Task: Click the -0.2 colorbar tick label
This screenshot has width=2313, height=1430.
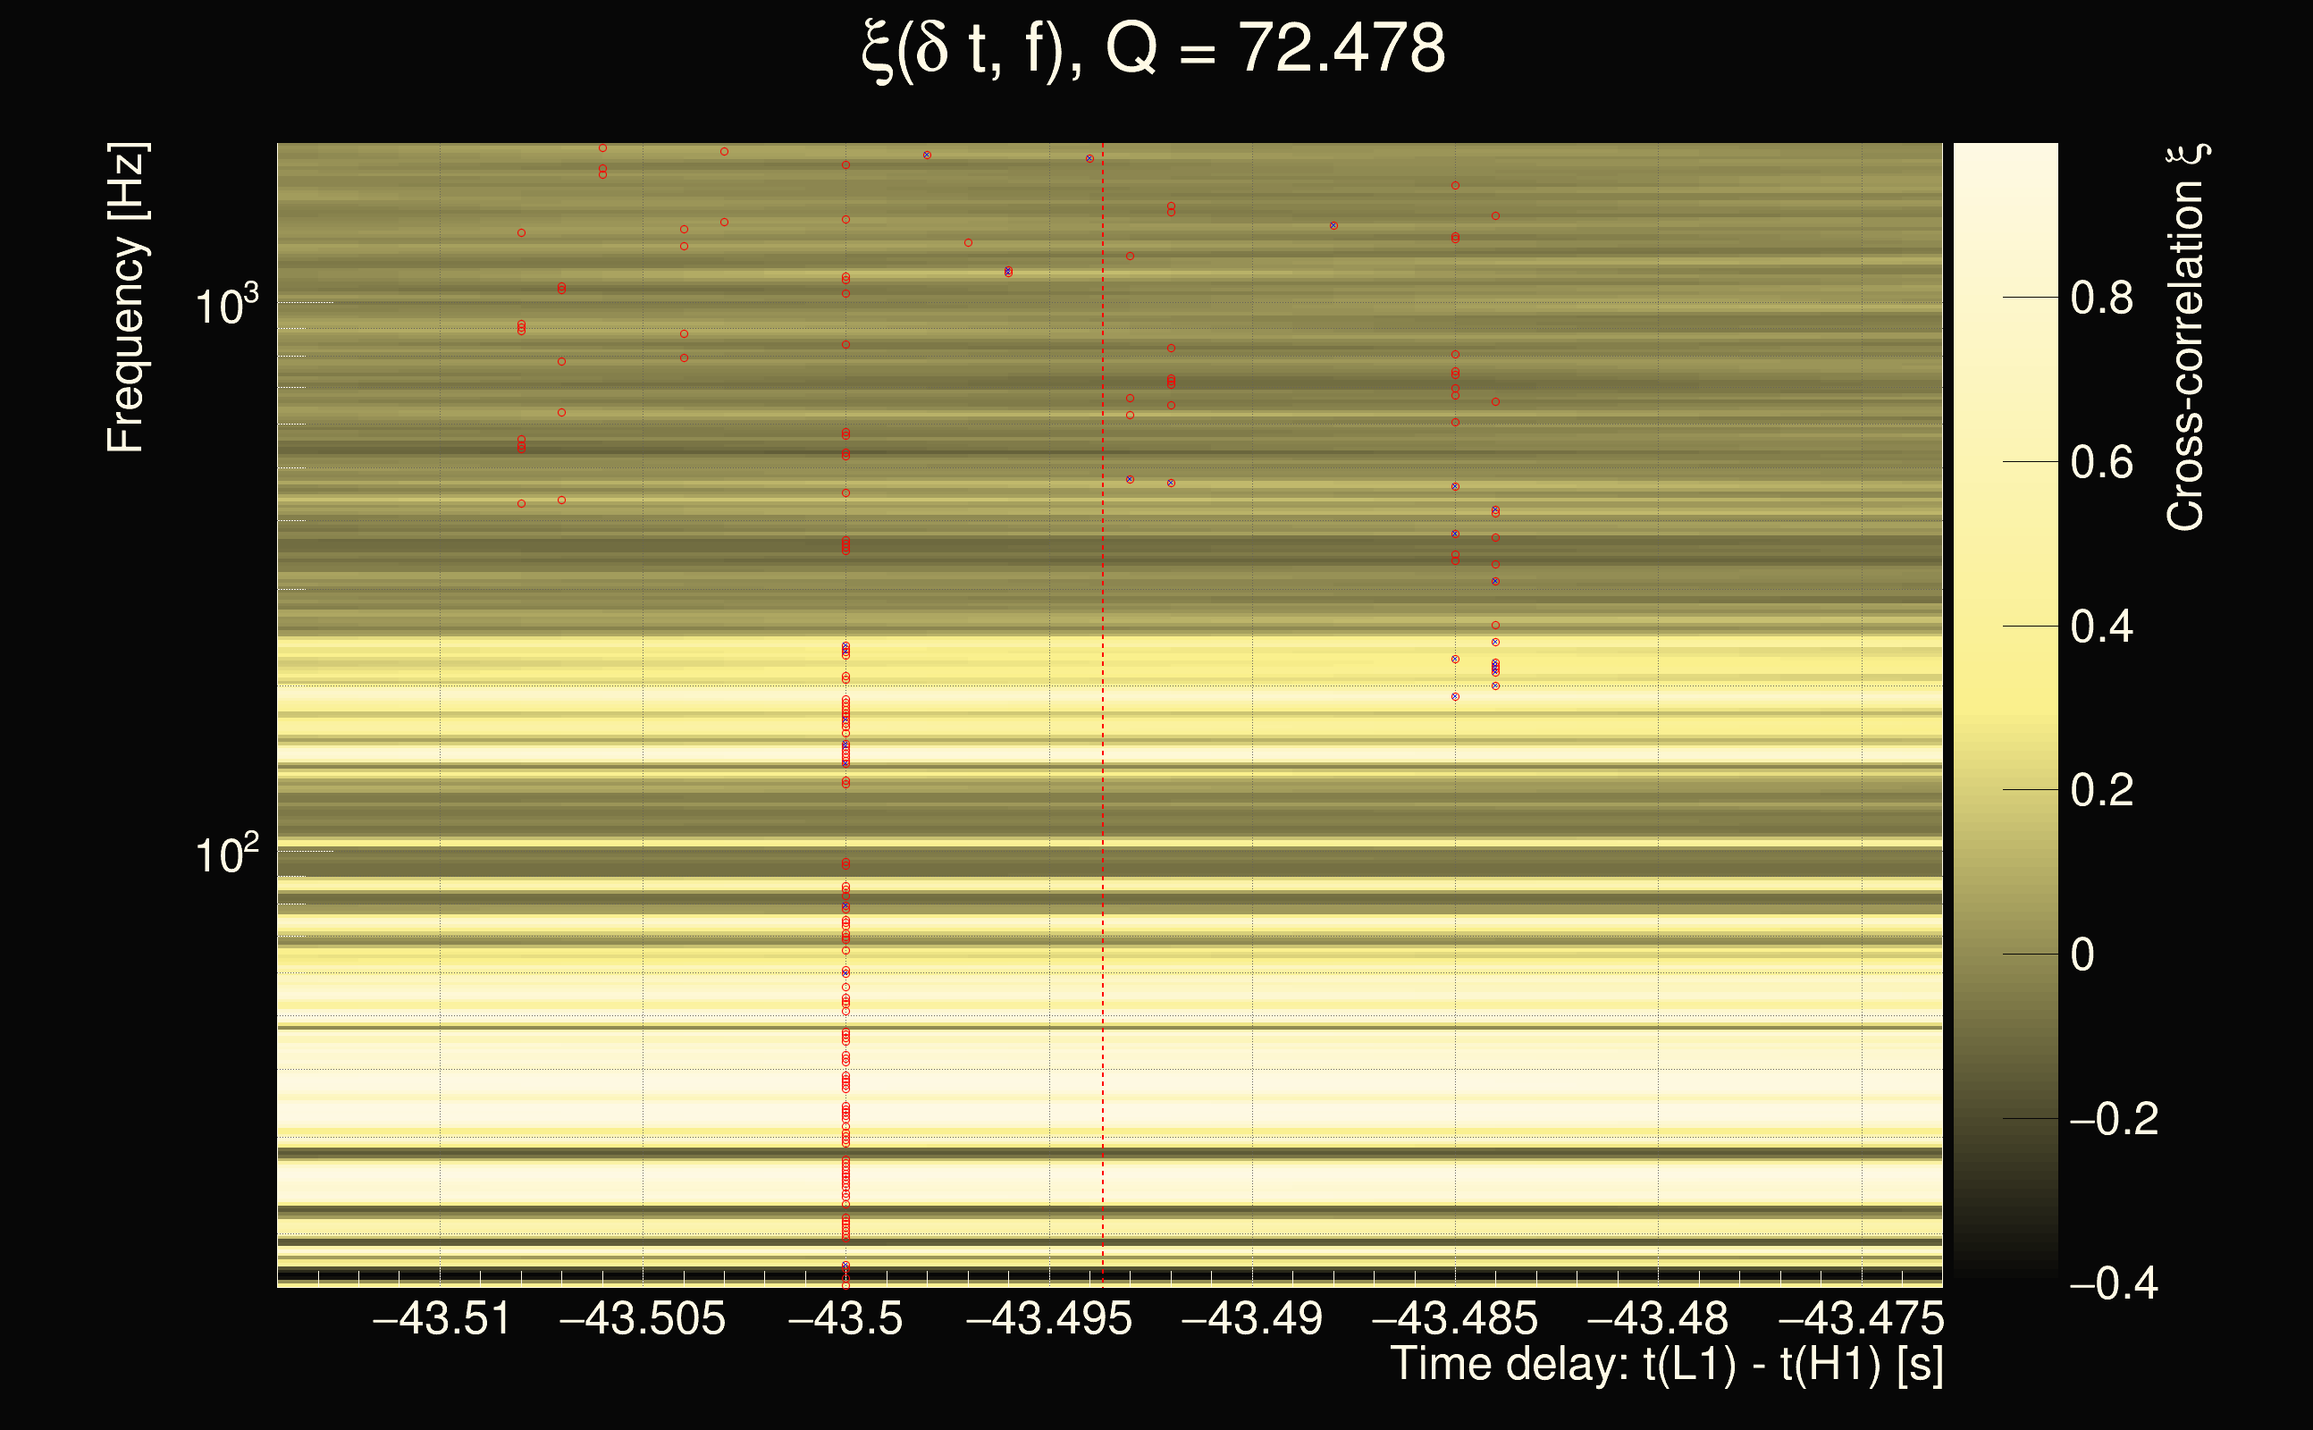Action: pos(2114,1120)
